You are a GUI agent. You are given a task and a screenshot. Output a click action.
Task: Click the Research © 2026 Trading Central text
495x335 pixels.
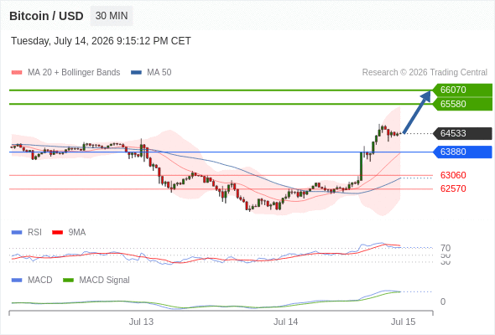425,73
